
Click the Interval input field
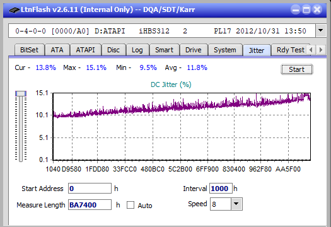coord(221,189)
